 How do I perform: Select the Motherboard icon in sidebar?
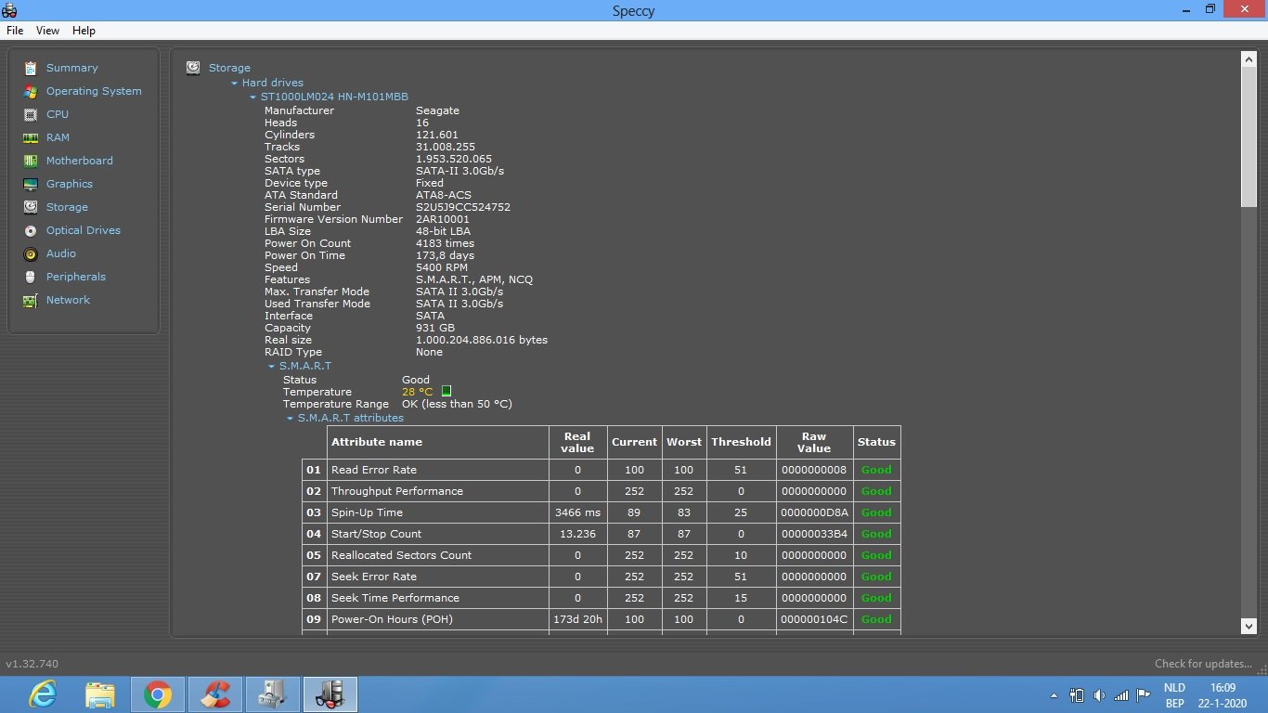click(x=31, y=161)
